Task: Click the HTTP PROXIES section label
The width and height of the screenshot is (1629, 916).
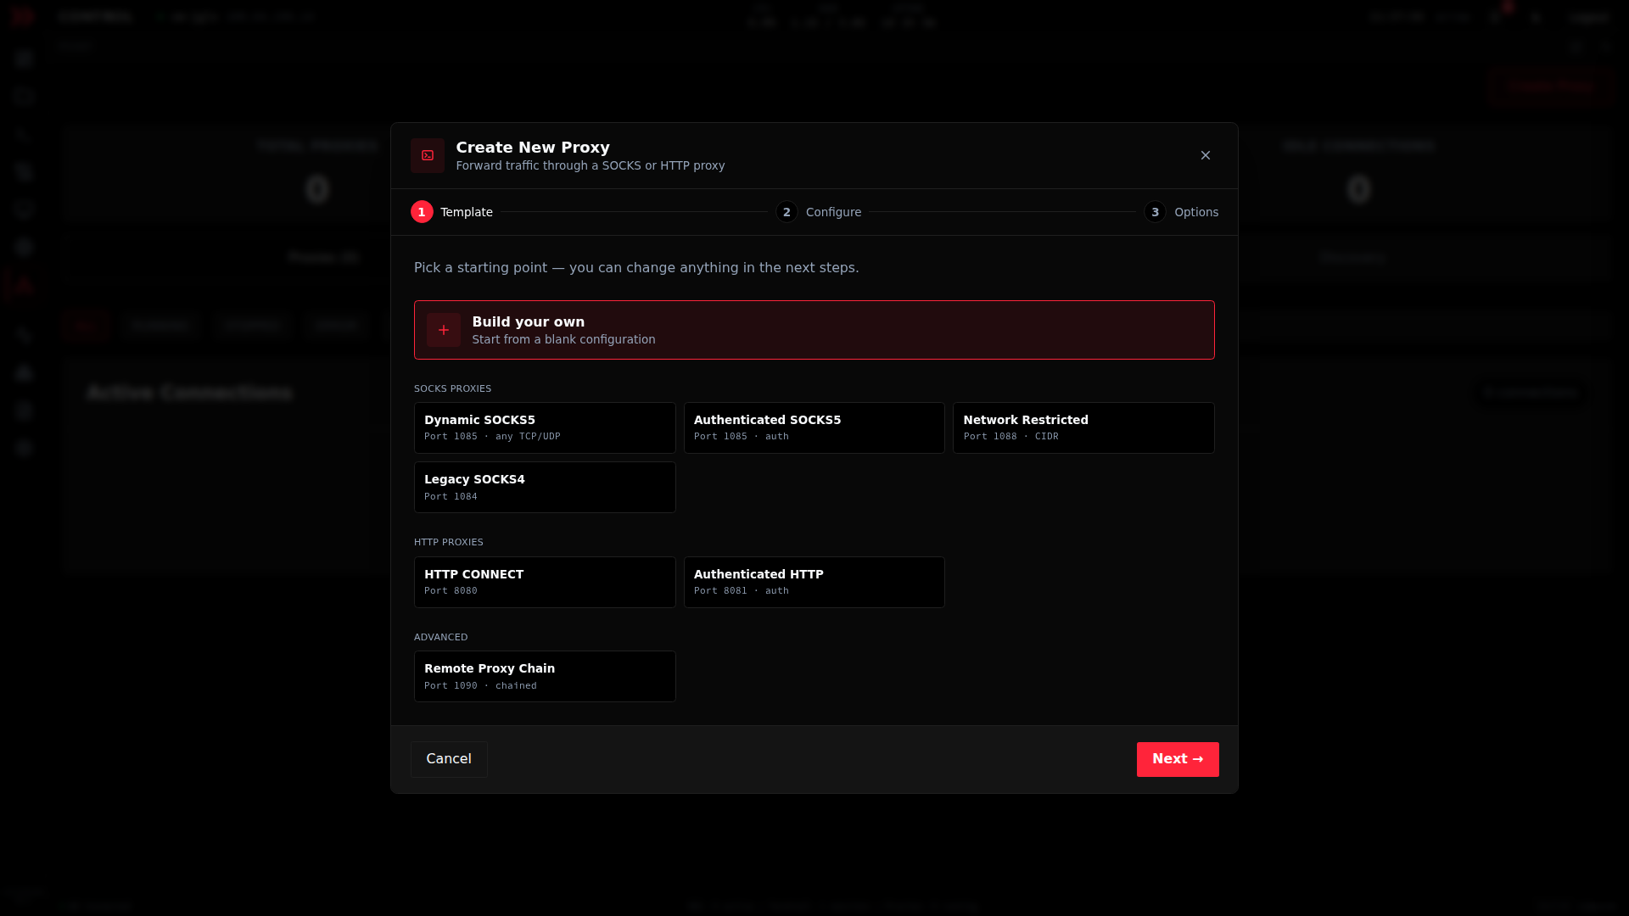Action: (448, 542)
